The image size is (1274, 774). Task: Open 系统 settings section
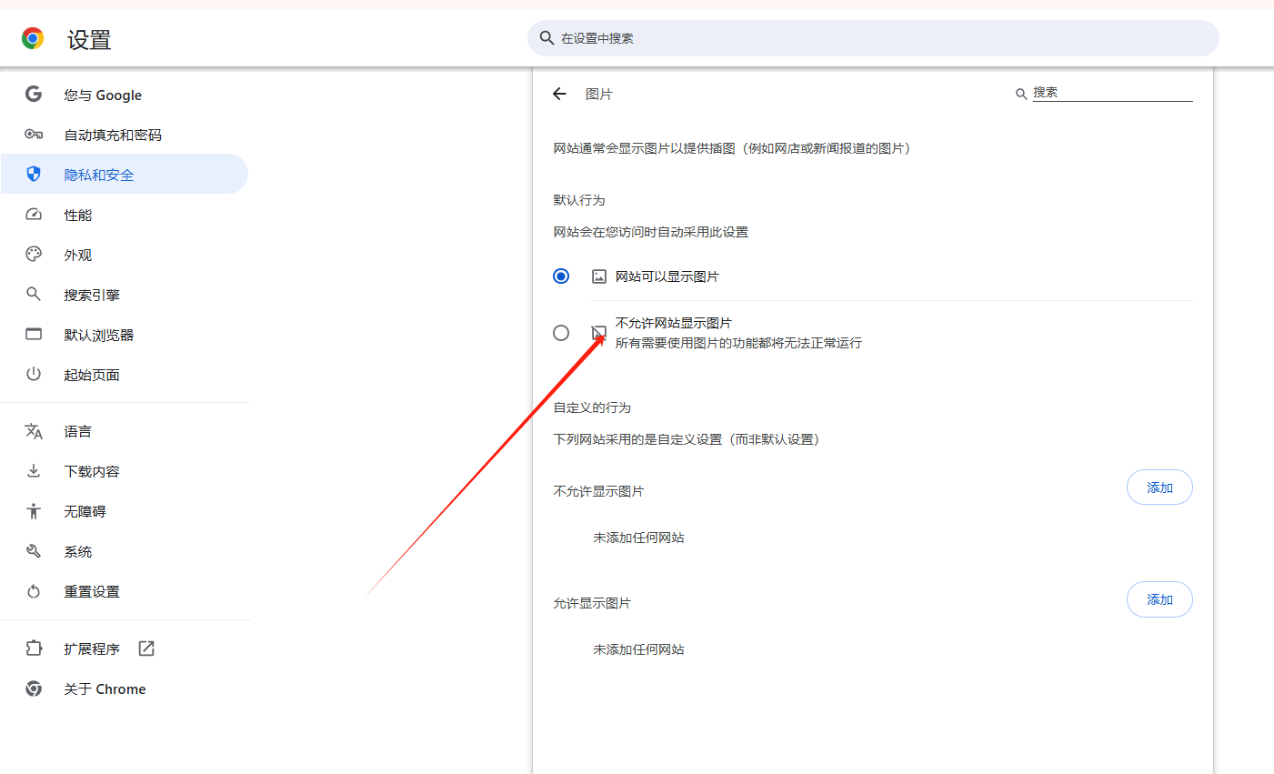pos(125,551)
